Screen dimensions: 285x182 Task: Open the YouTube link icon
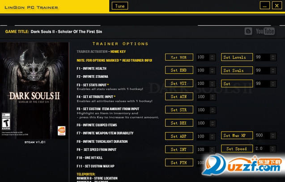coord(265,31)
